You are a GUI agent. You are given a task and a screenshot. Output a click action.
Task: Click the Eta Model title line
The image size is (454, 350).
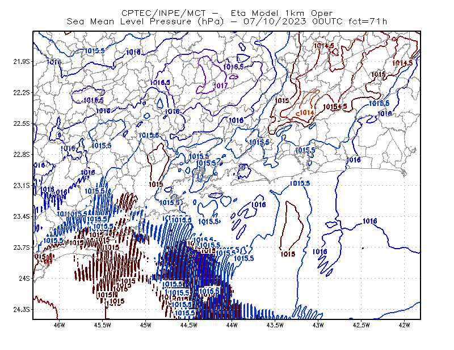click(x=227, y=13)
